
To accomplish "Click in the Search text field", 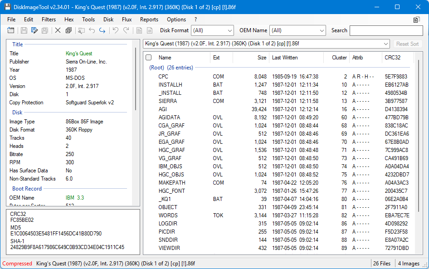I will point(386,30).
